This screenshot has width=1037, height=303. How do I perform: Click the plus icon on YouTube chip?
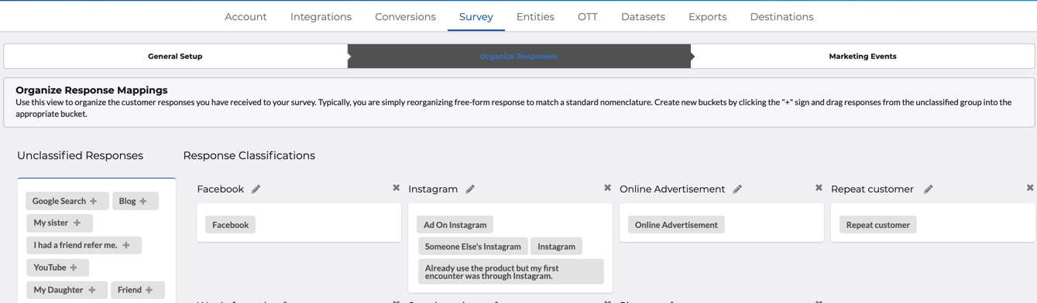click(74, 267)
